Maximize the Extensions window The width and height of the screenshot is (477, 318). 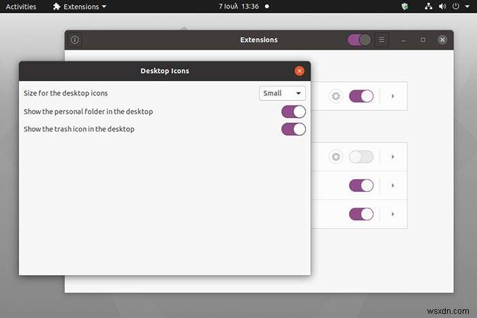point(423,39)
